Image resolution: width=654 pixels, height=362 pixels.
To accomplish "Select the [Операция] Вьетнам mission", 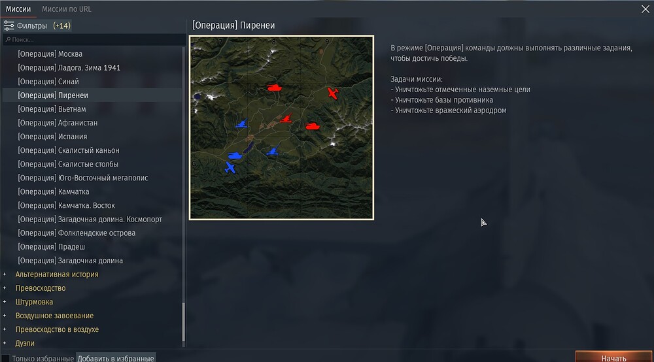I will 44,109.
